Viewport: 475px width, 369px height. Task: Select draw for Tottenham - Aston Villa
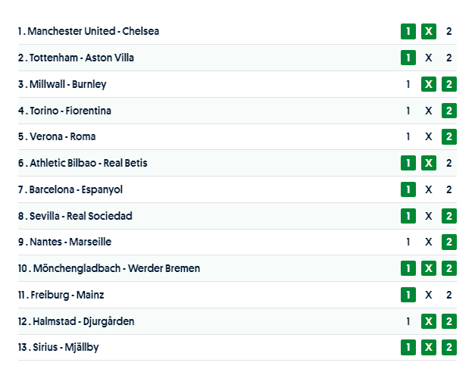click(429, 58)
